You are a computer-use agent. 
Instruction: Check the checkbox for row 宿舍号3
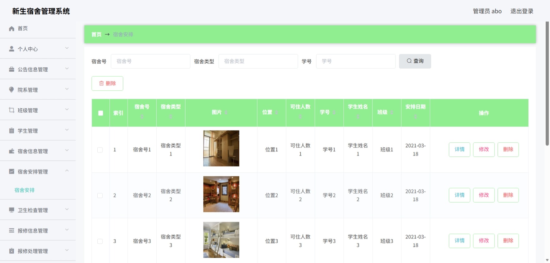coord(100,241)
